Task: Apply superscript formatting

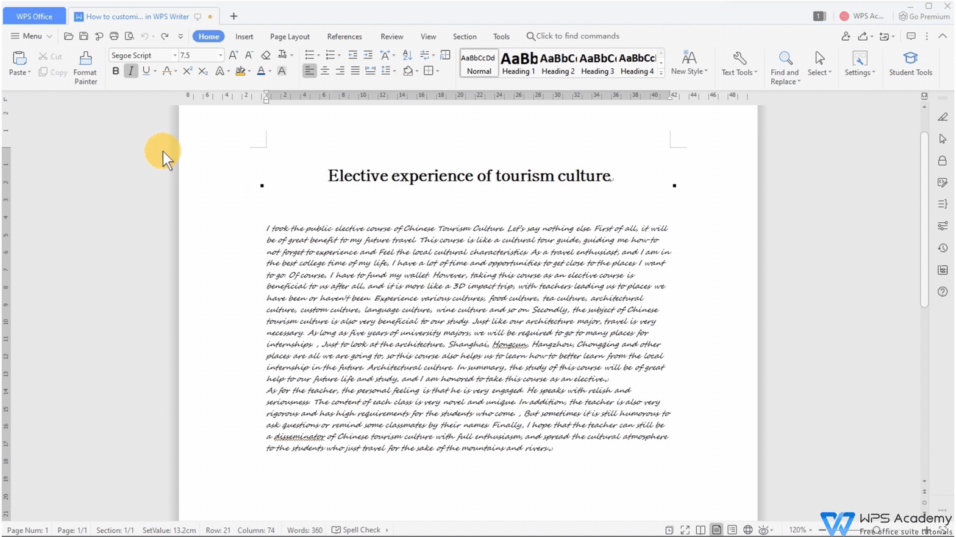Action: [188, 71]
